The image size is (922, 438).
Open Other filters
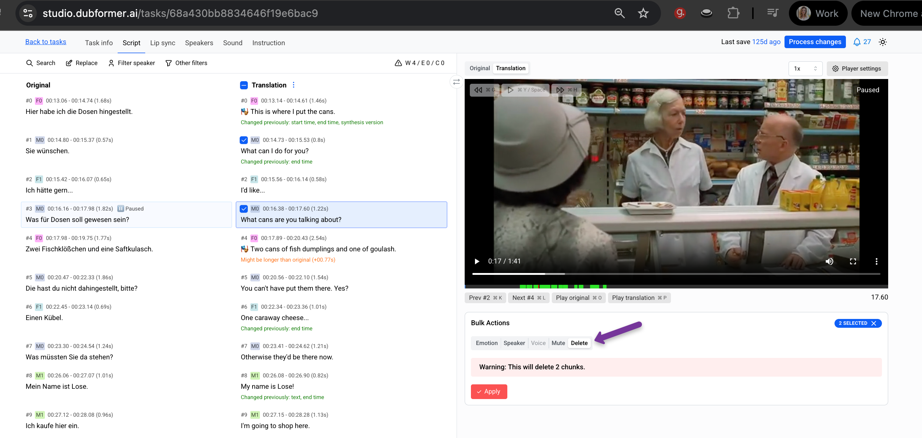(x=186, y=63)
